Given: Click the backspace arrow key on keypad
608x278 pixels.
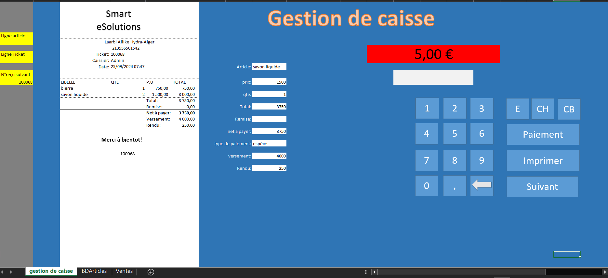Looking at the screenshot, I should [x=482, y=186].
